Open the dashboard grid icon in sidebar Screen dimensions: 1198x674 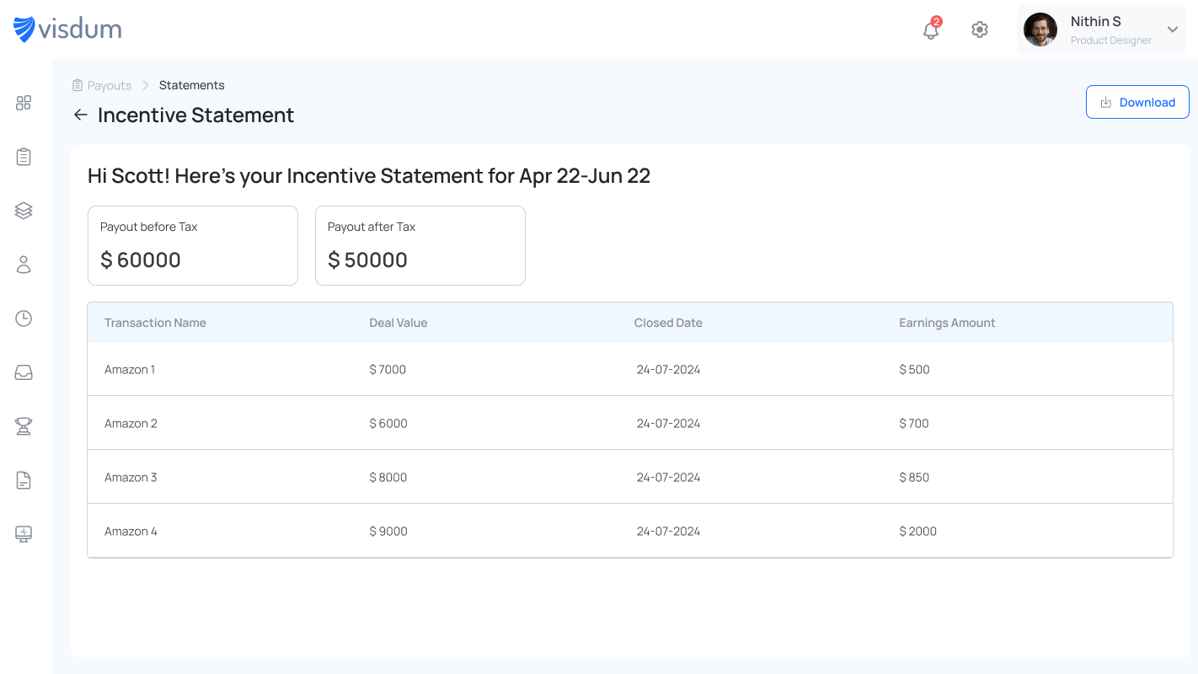(24, 103)
